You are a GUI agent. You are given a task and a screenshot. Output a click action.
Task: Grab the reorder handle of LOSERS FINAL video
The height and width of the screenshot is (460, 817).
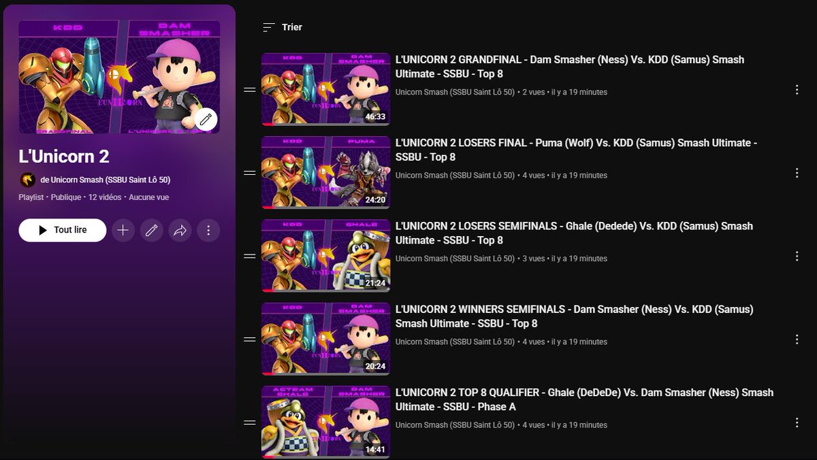250,173
